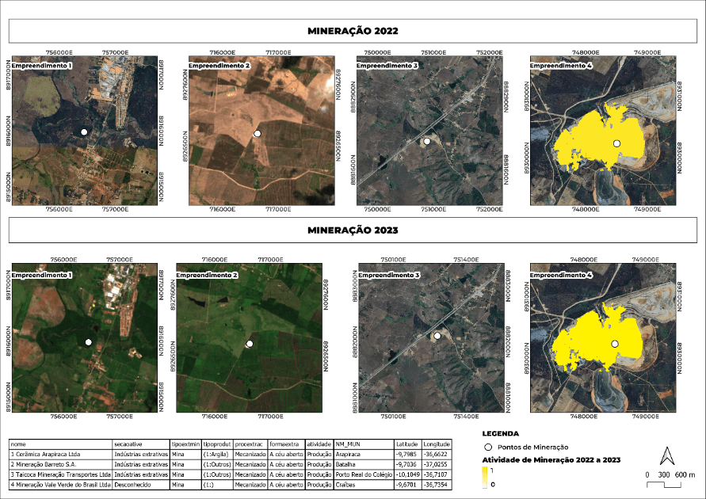The image size is (706, 499).
Task: Click the north arrow symbol
Action: tap(666, 455)
